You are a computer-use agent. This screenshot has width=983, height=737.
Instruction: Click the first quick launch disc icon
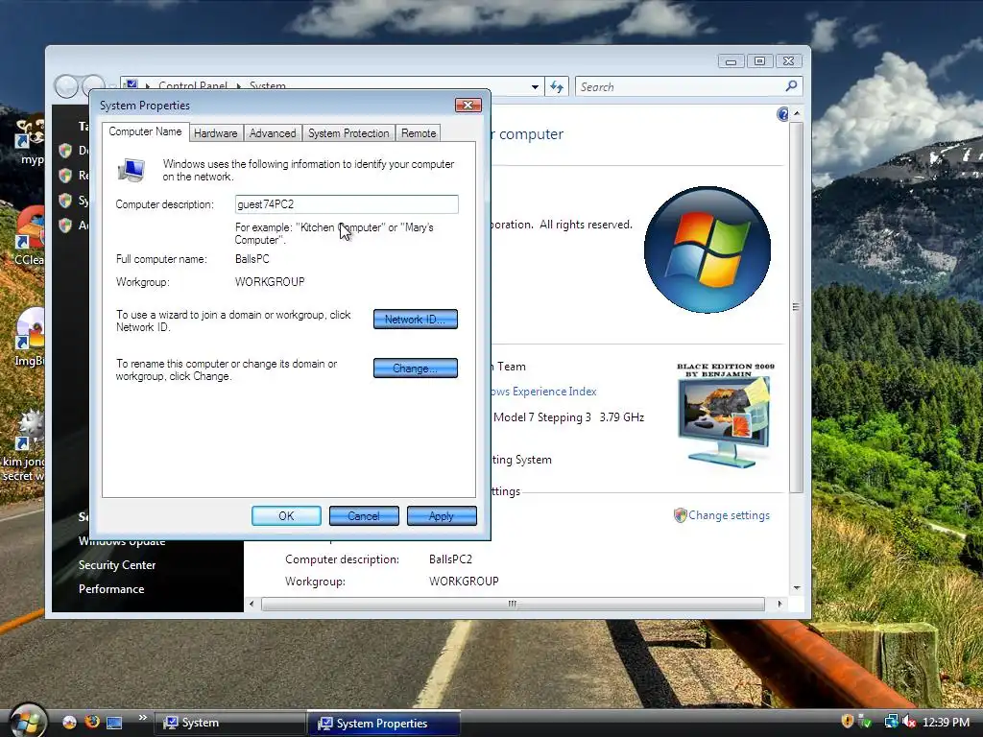pos(69,722)
